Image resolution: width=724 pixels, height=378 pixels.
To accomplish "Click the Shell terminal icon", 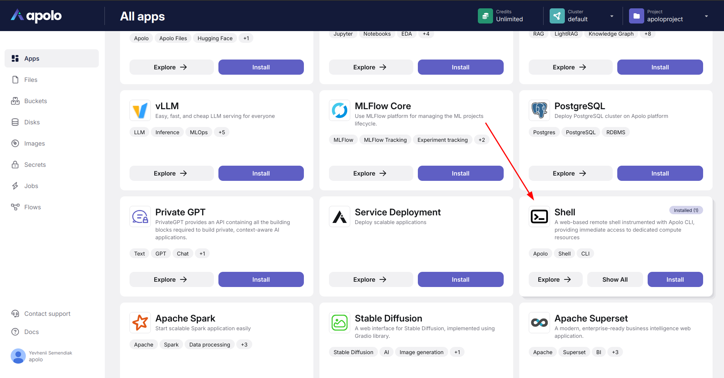I will point(539,216).
